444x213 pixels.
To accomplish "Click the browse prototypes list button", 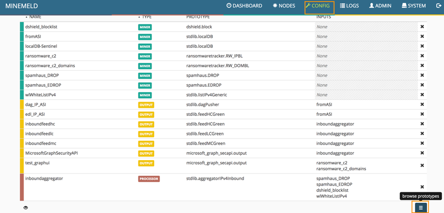I will click(420, 207).
